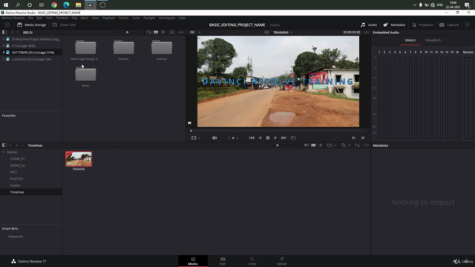Expand the INT1TBWD (D:\) drive
The height and width of the screenshot is (267, 475).
point(4,53)
